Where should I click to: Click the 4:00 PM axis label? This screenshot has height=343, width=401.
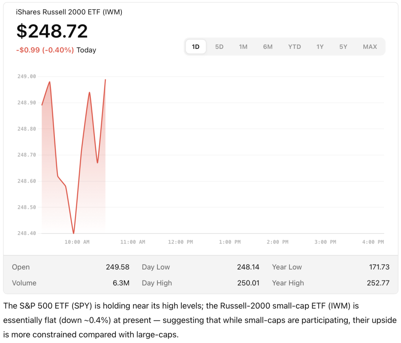point(373,242)
